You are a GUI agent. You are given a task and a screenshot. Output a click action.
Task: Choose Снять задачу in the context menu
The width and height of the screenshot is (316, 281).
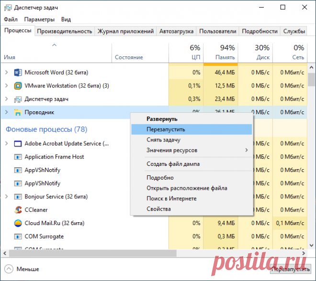(192, 140)
